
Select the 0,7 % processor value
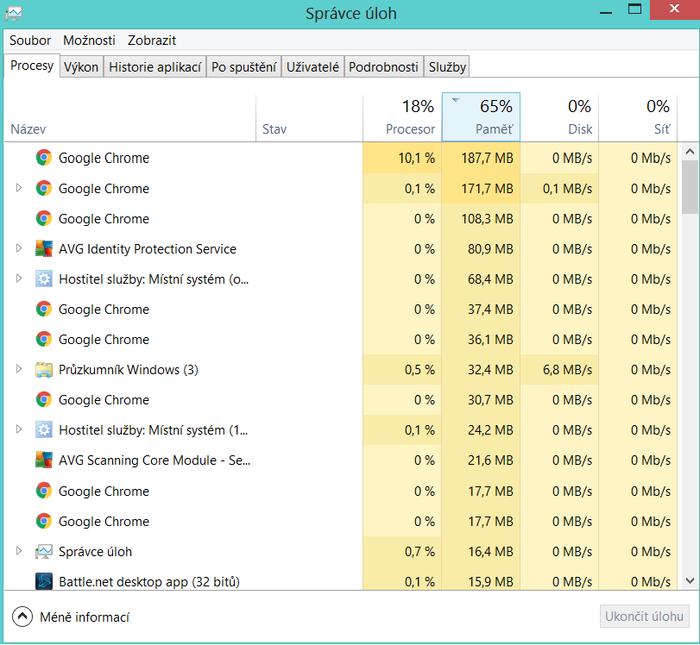(x=402, y=552)
